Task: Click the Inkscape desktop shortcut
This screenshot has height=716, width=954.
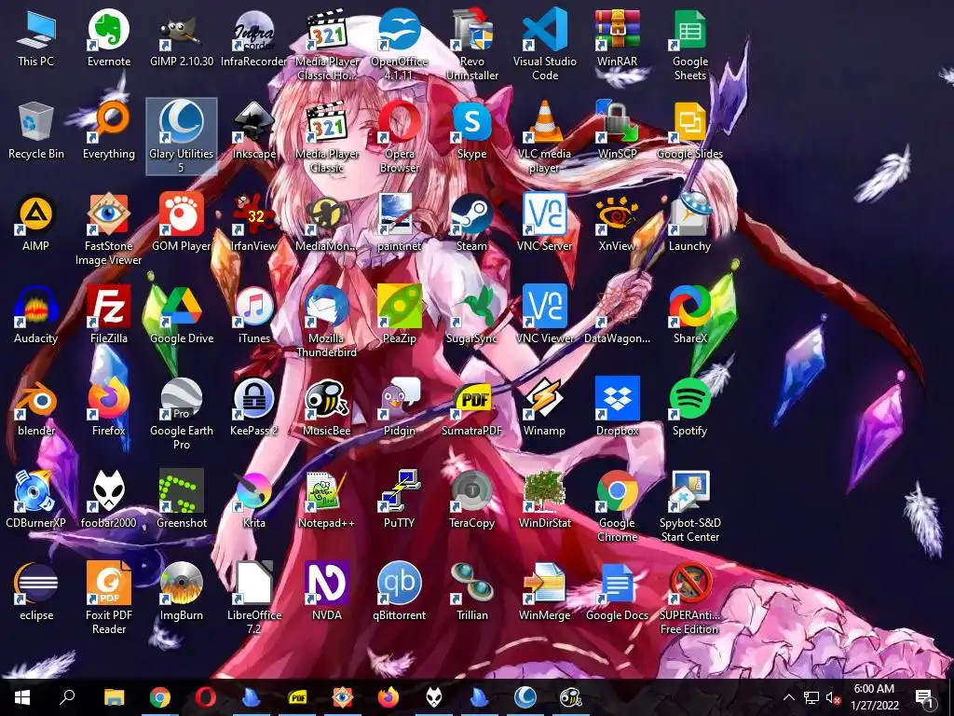Action: tap(253, 131)
